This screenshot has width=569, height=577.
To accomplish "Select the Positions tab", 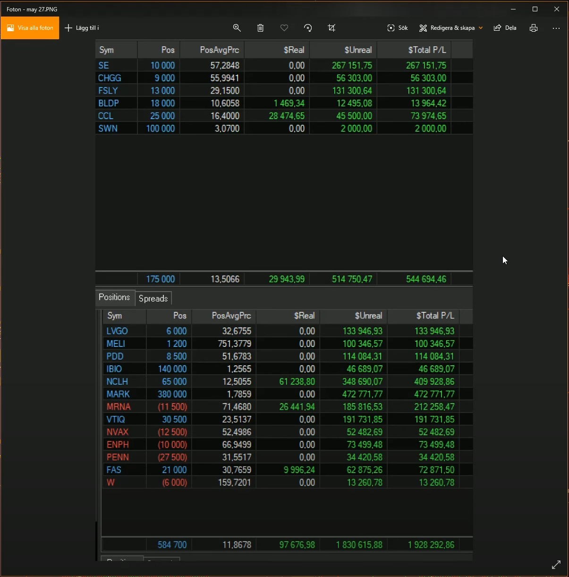I will pos(114,297).
